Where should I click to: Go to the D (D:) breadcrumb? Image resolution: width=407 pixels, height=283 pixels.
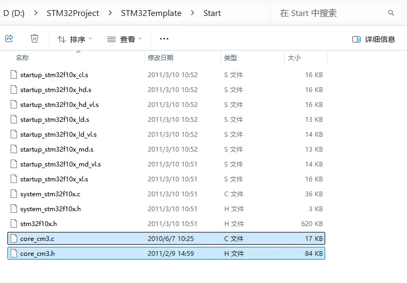click(x=14, y=13)
